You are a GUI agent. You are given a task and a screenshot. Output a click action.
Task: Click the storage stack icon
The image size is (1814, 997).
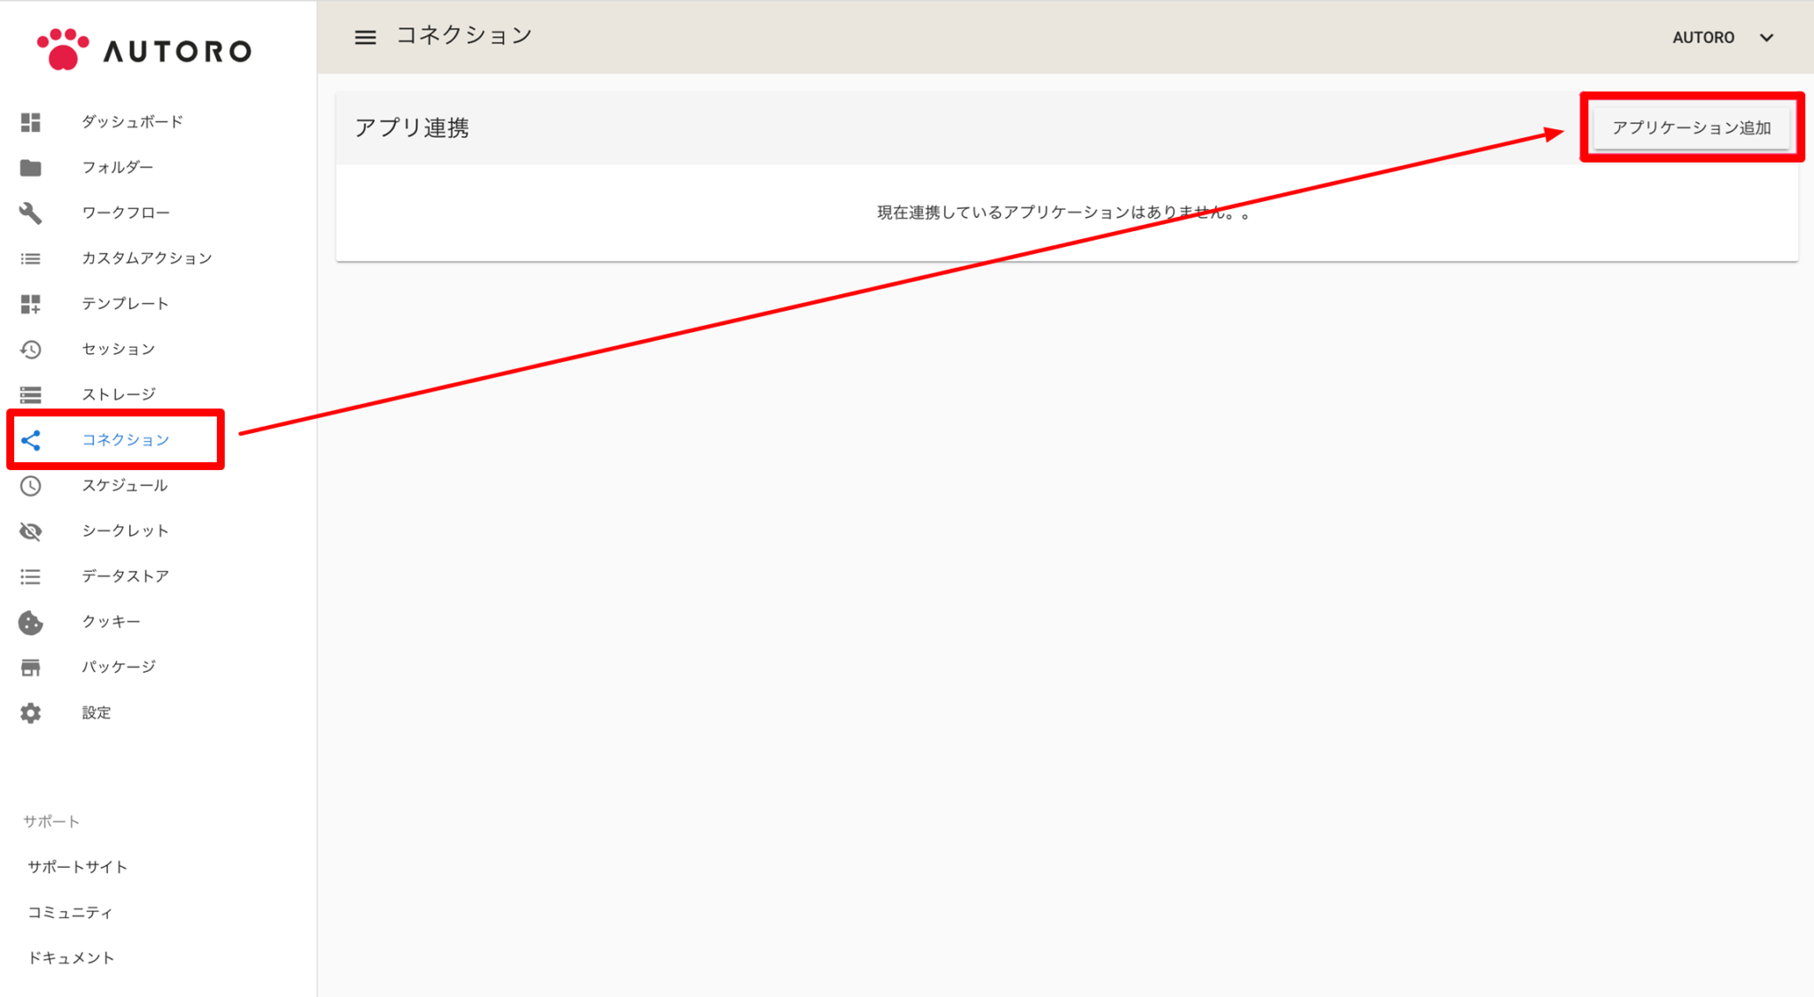click(x=31, y=395)
